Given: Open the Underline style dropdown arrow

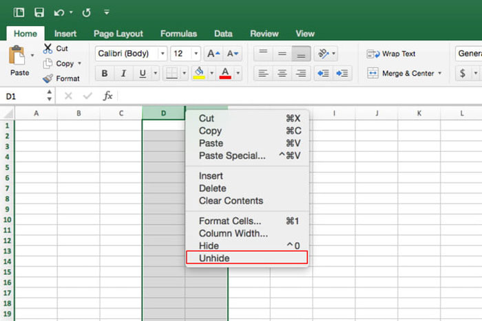Looking at the screenshot, I should (156, 74).
